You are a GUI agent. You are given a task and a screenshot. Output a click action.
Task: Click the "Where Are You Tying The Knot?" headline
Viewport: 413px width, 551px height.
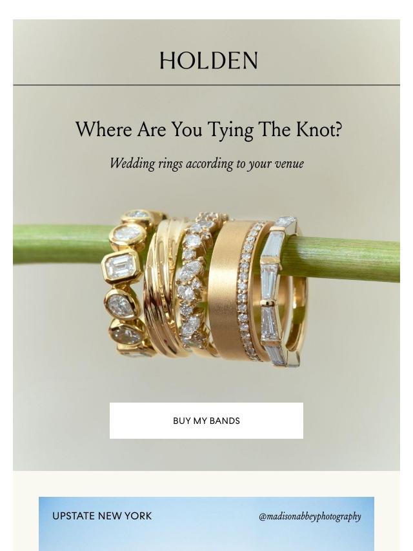click(209, 130)
